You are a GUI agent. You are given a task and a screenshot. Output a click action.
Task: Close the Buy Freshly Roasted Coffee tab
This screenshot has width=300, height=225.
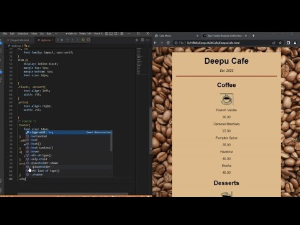click(x=246, y=36)
